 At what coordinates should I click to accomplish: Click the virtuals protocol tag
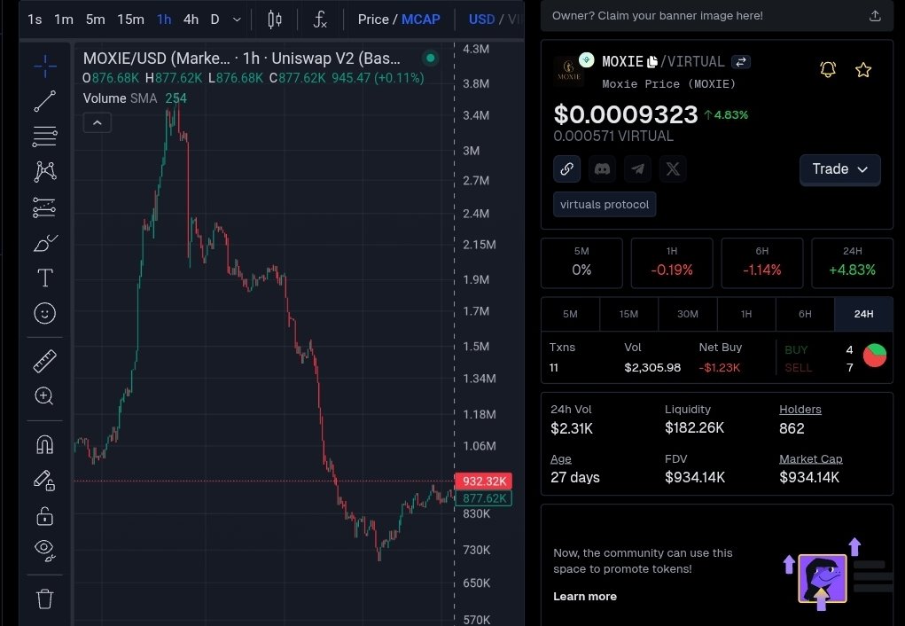point(605,205)
